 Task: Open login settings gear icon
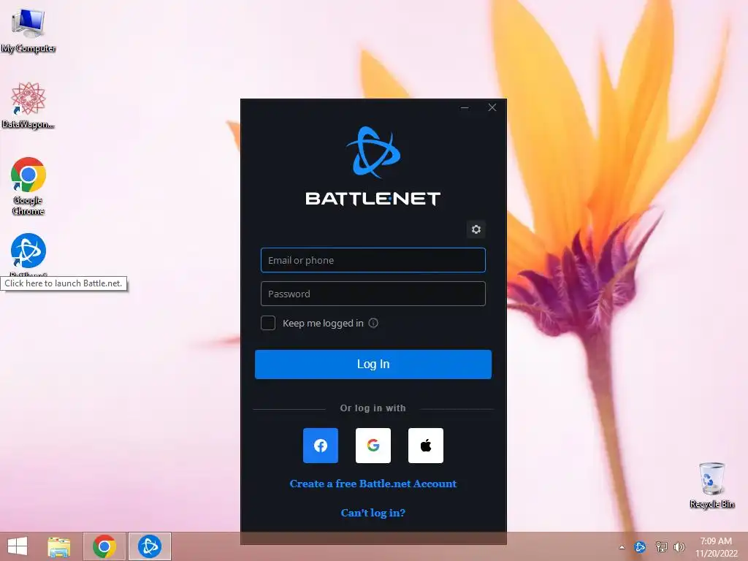476,229
